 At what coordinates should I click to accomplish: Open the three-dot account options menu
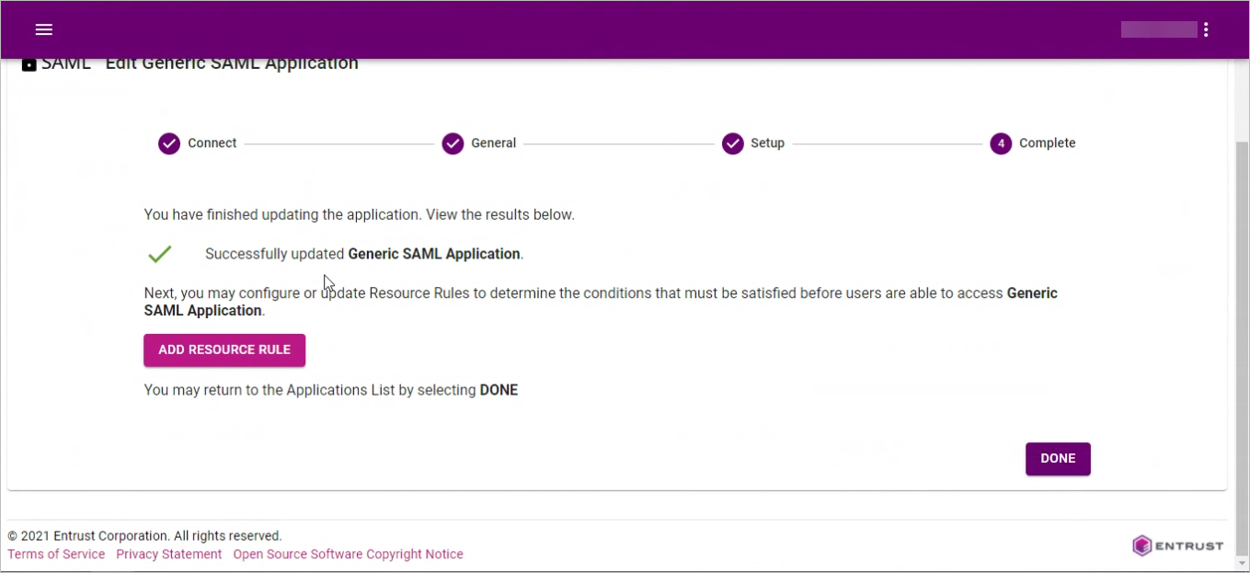click(x=1205, y=29)
